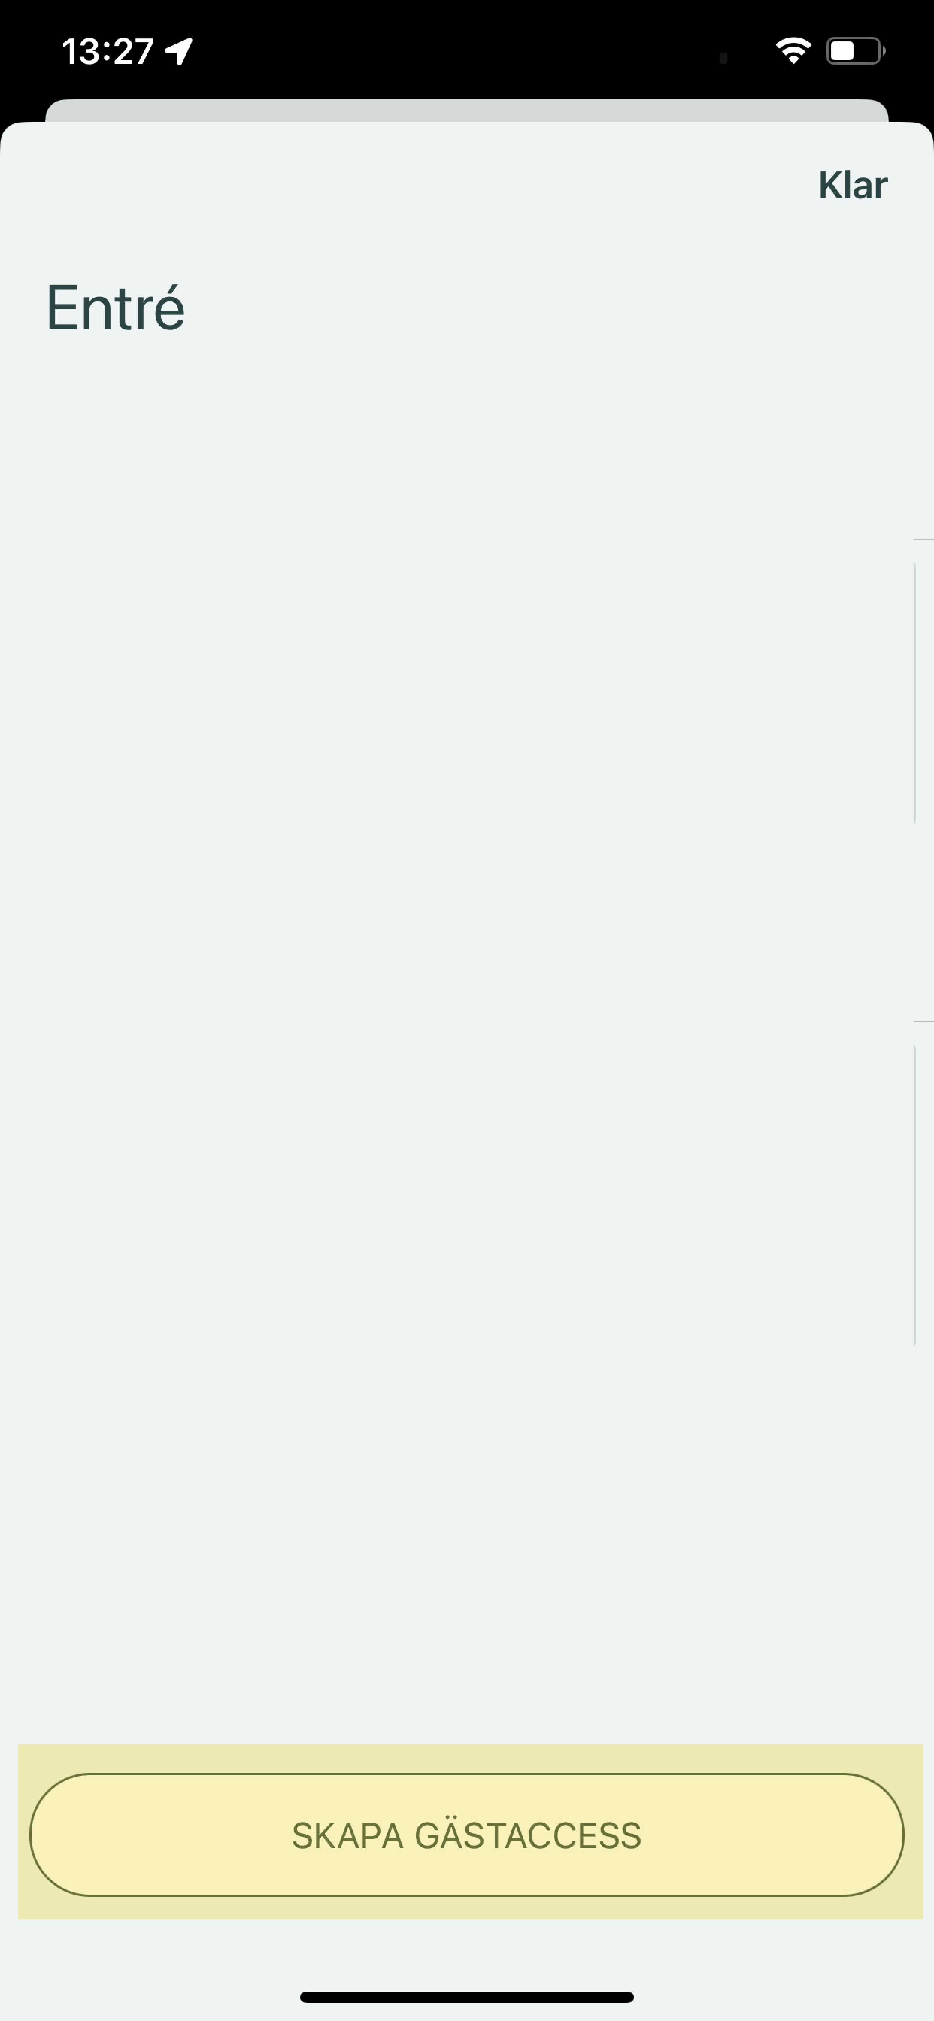Tap the upper thin divider line at the sheet edge
934x2021 pixels.
coord(924,539)
